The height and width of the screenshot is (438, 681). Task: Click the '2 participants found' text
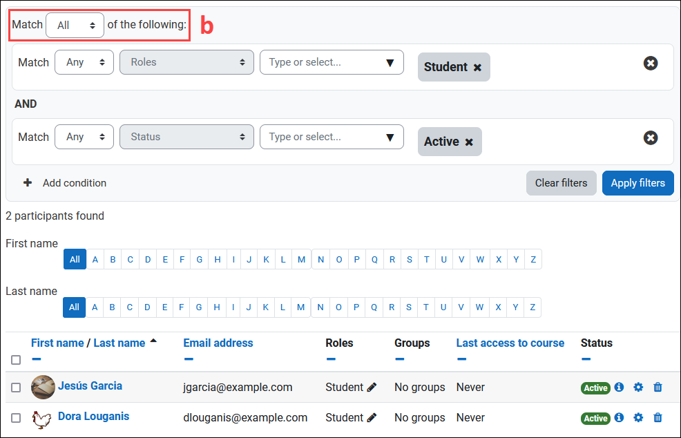(55, 216)
